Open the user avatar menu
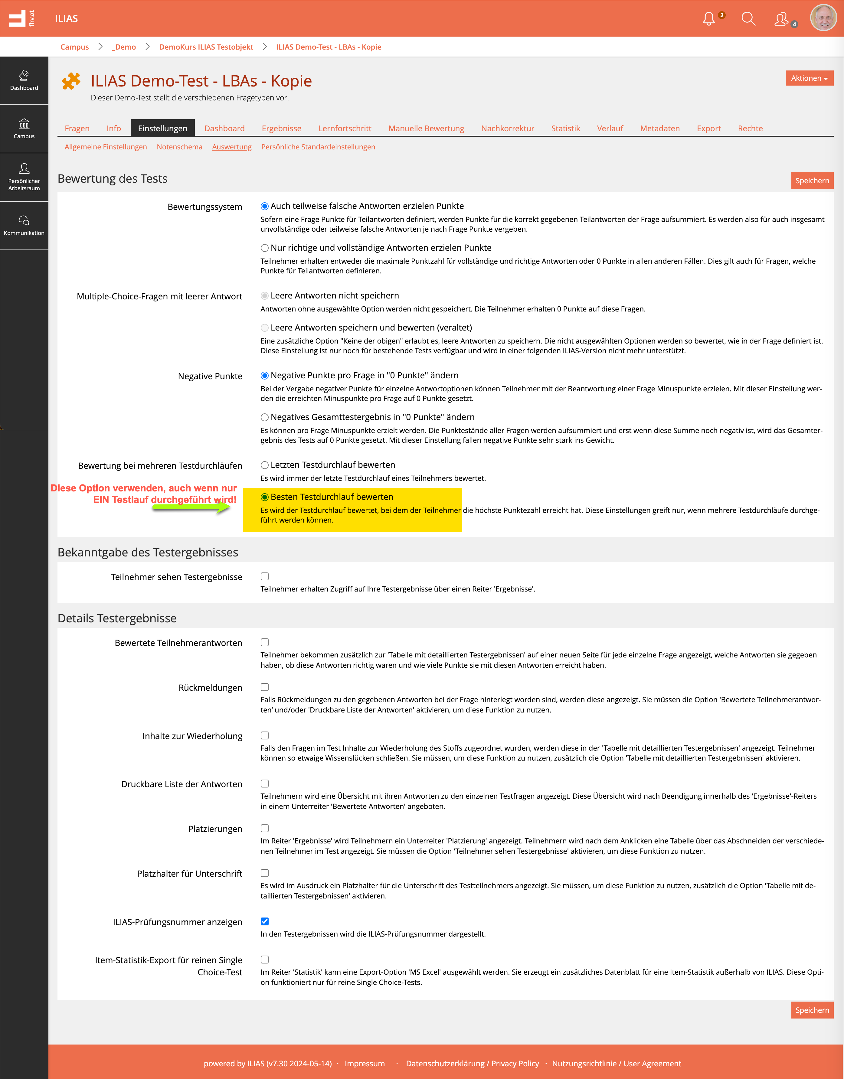This screenshot has width=844, height=1079. click(823, 18)
